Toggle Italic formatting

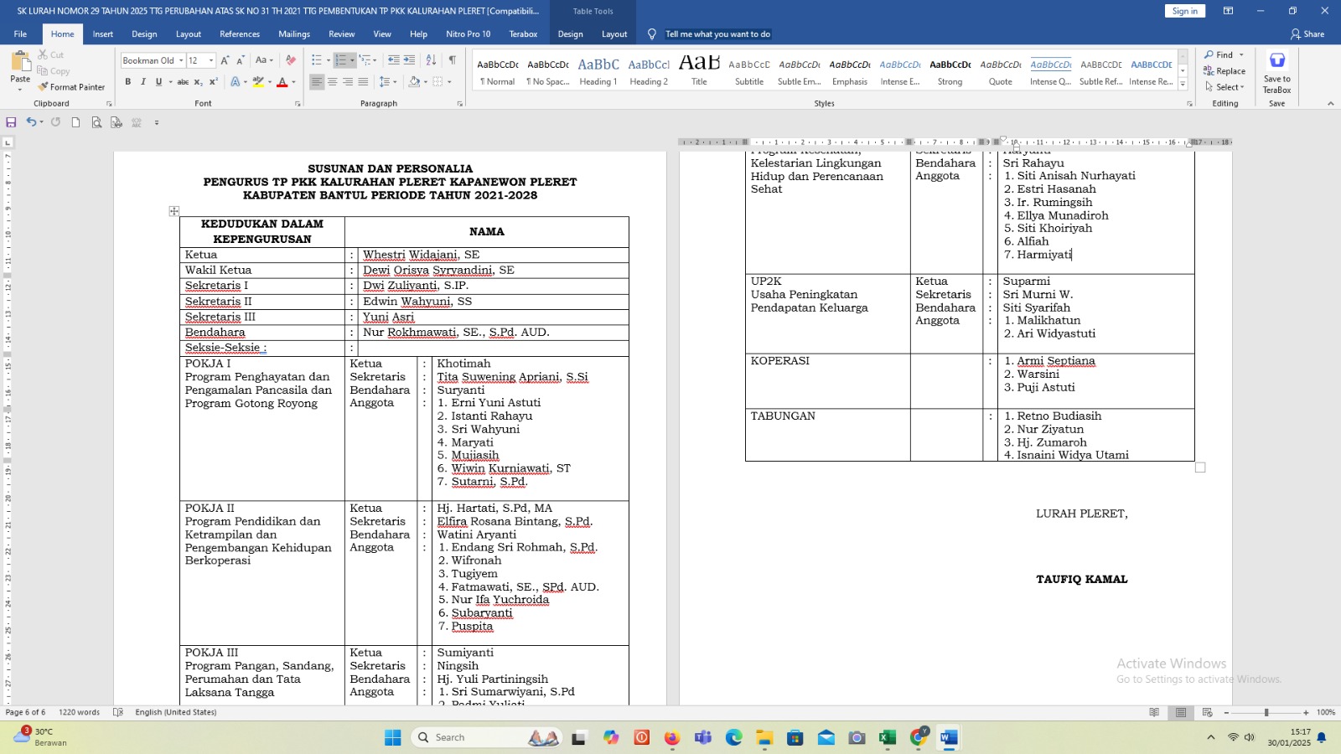[x=143, y=82]
